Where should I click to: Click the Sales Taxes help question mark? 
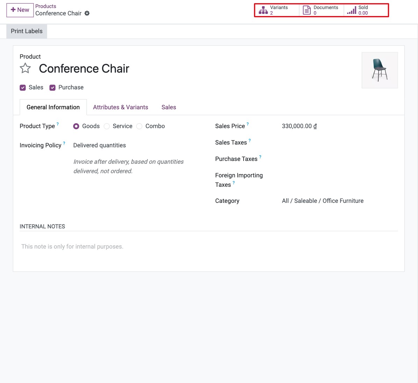coord(250,141)
